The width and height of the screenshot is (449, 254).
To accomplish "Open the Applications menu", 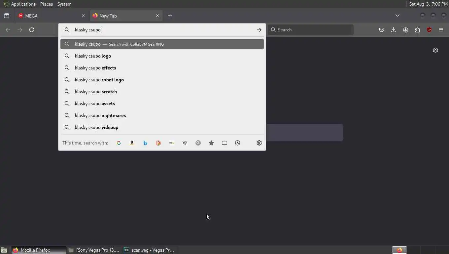I will (x=19, y=4).
